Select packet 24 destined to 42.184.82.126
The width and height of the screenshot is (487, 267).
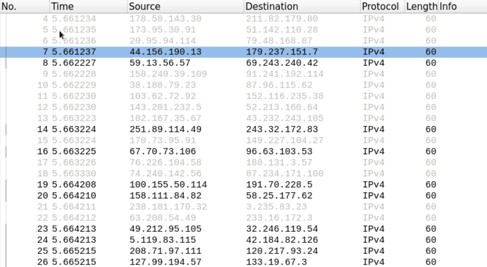point(282,240)
